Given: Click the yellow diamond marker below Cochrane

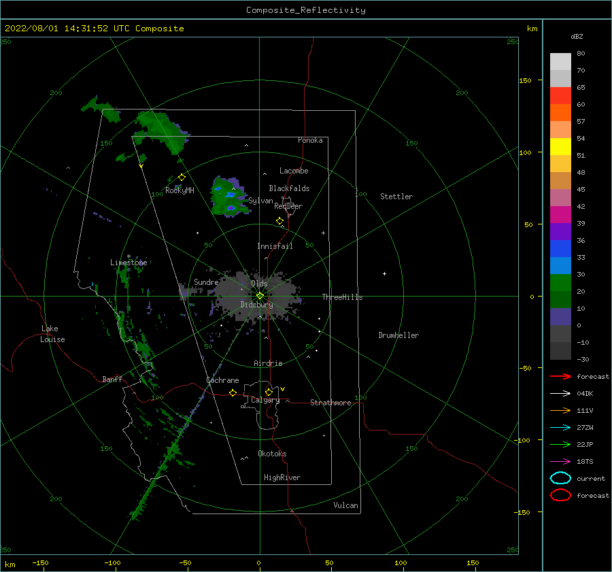Looking at the screenshot, I should point(233,392).
